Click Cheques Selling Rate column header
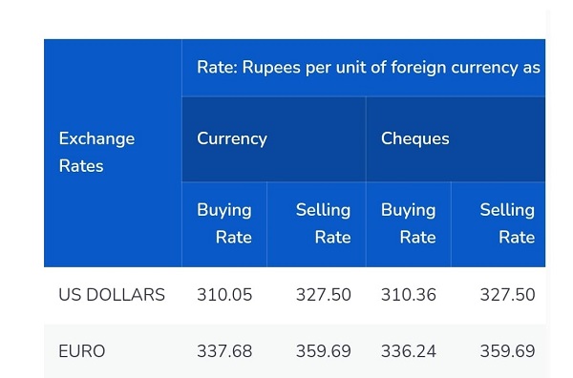 (499, 224)
